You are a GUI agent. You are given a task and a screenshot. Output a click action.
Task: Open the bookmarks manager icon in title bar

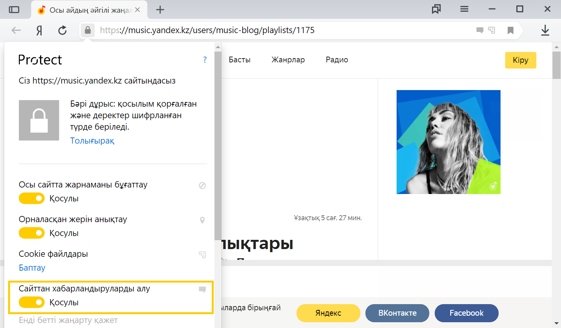coord(436,9)
